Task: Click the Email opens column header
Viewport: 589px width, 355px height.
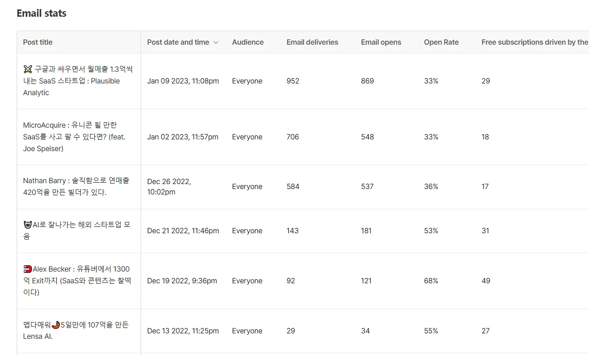Action: pos(381,42)
